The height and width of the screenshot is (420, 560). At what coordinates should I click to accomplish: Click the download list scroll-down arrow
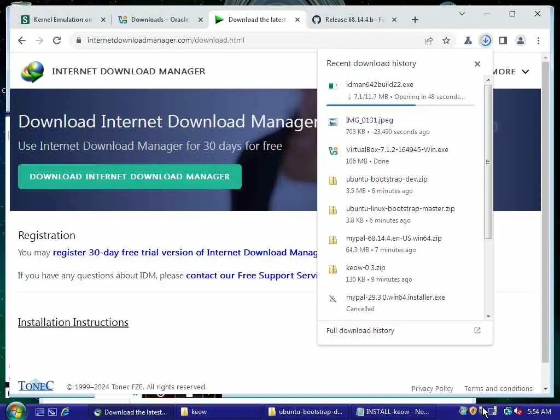click(x=488, y=317)
